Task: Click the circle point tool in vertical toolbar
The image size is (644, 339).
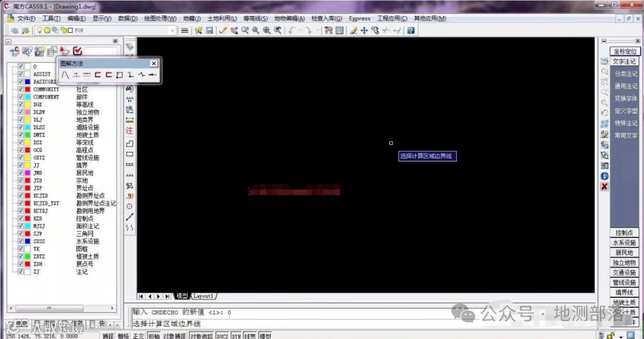Action: click(x=129, y=206)
